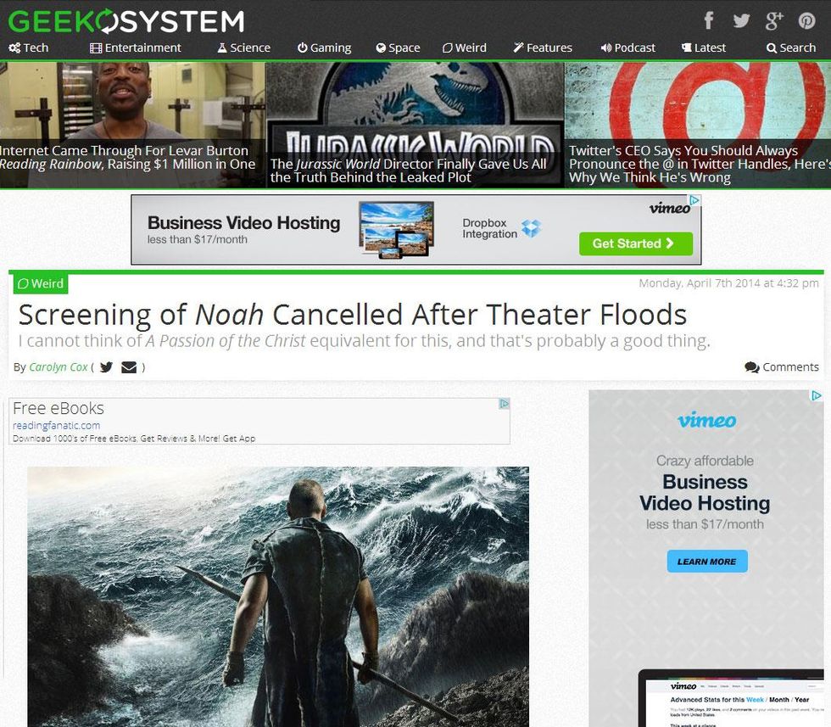The height and width of the screenshot is (727, 831).
Task: Click the green Weird category tag
Action: [40, 284]
